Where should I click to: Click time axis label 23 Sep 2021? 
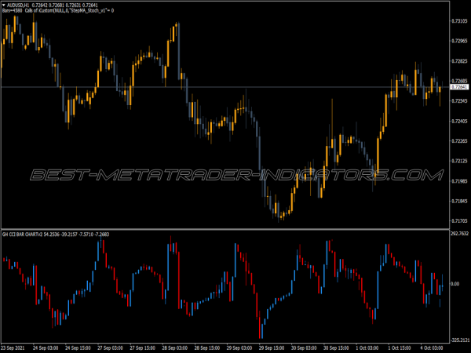click(x=12, y=348)
